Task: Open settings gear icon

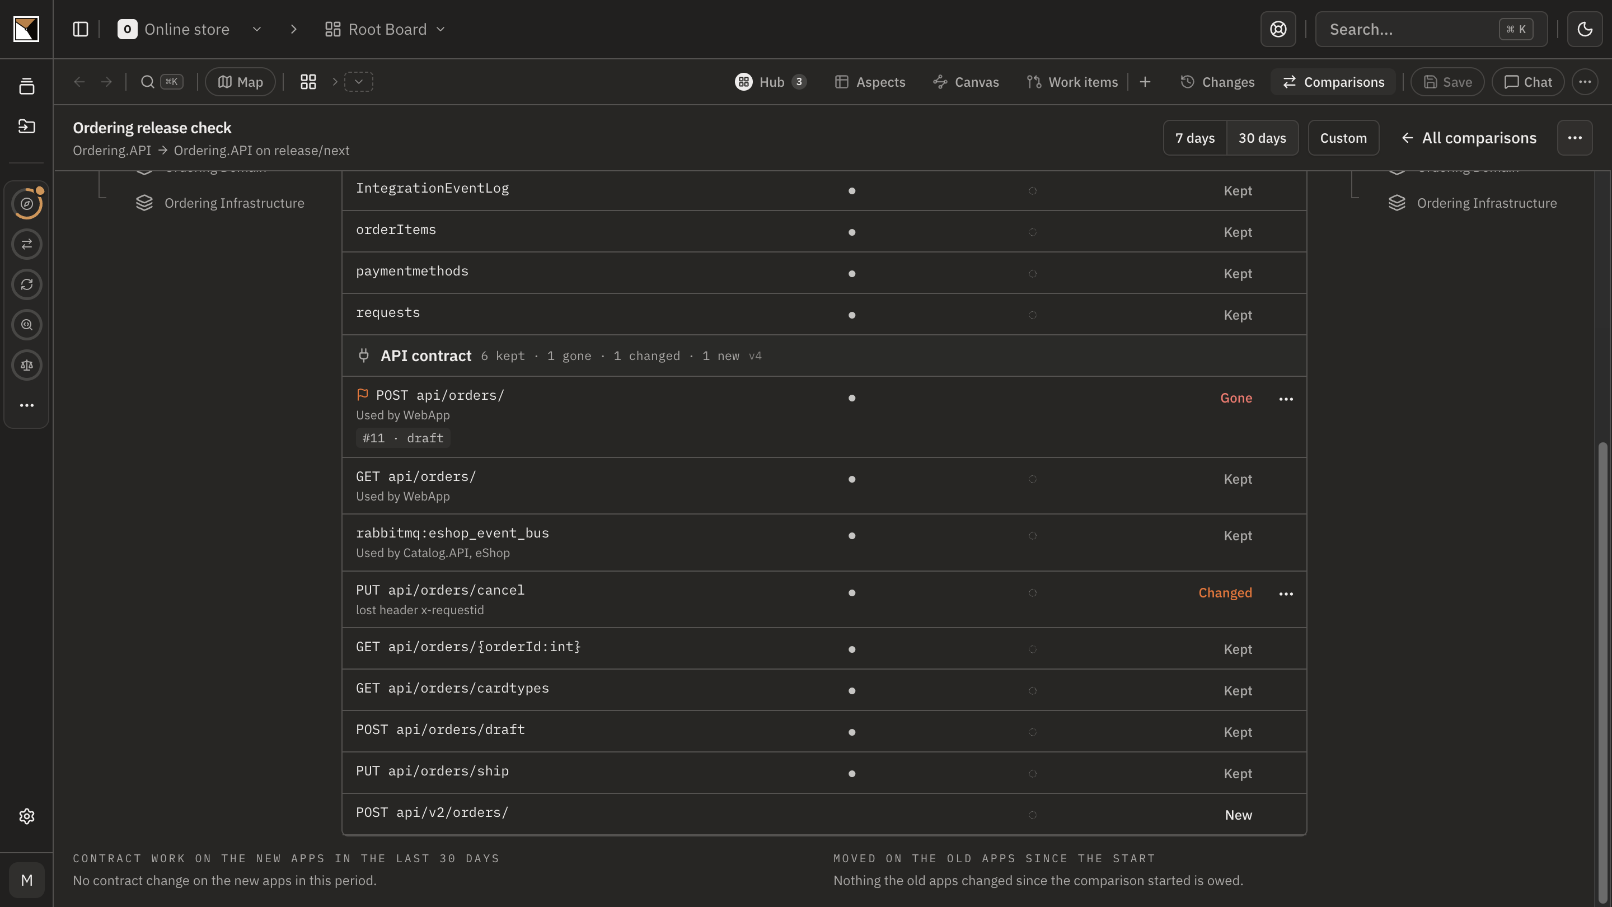Action: [x=26, y=816]
